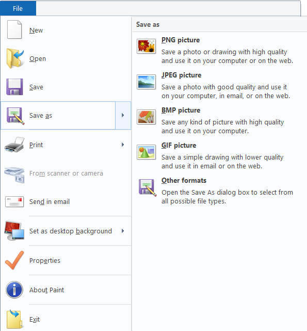307x331 pixels.
Task: Click the orange checkmark Properties icon
Action: tap(14, 260)
